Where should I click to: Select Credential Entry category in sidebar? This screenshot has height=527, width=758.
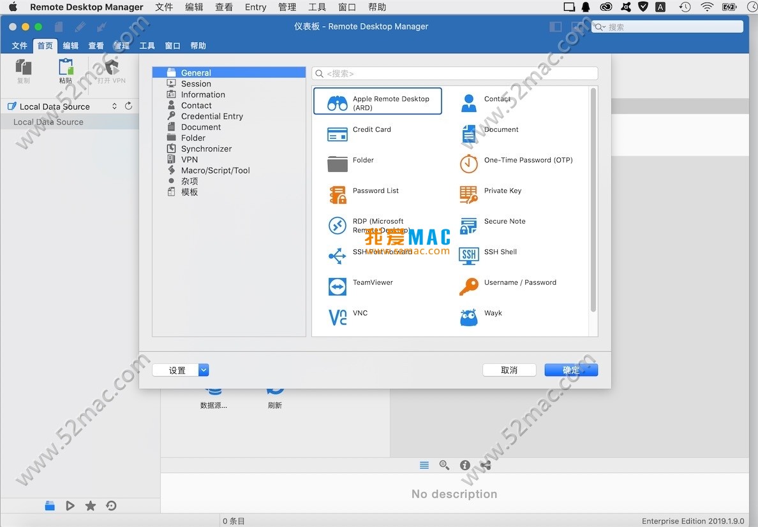coord(212,117)
